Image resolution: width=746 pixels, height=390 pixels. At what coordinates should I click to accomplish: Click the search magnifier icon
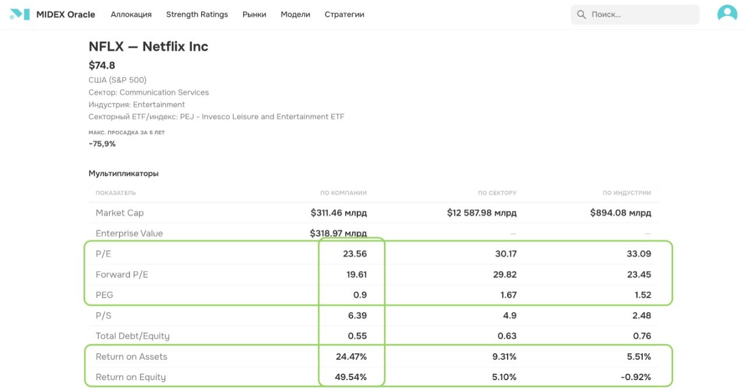pos(581,15)
